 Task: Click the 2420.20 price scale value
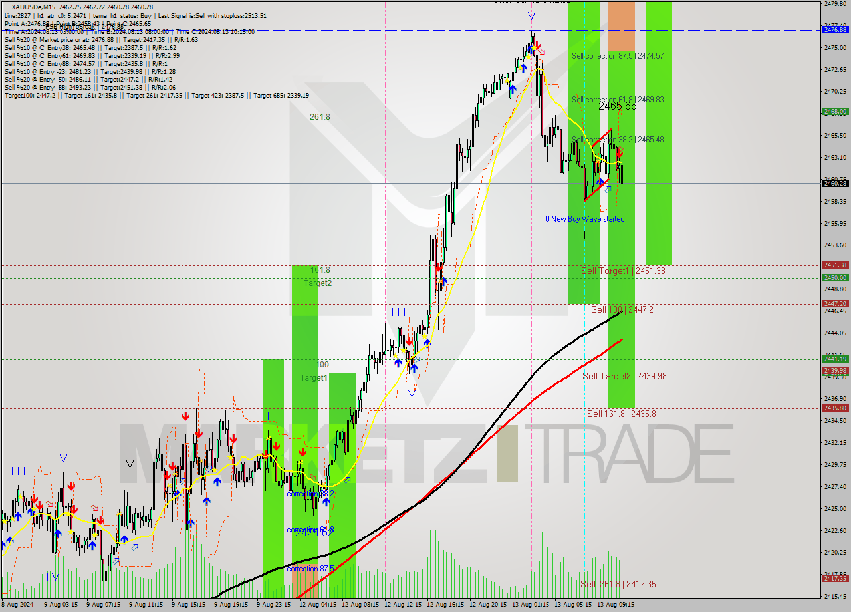(835, 552)
